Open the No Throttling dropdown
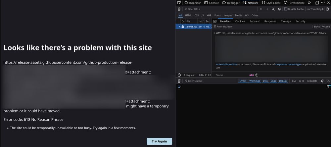The width and height of the screenshot is (331, 147). click(x=315, y=9)
